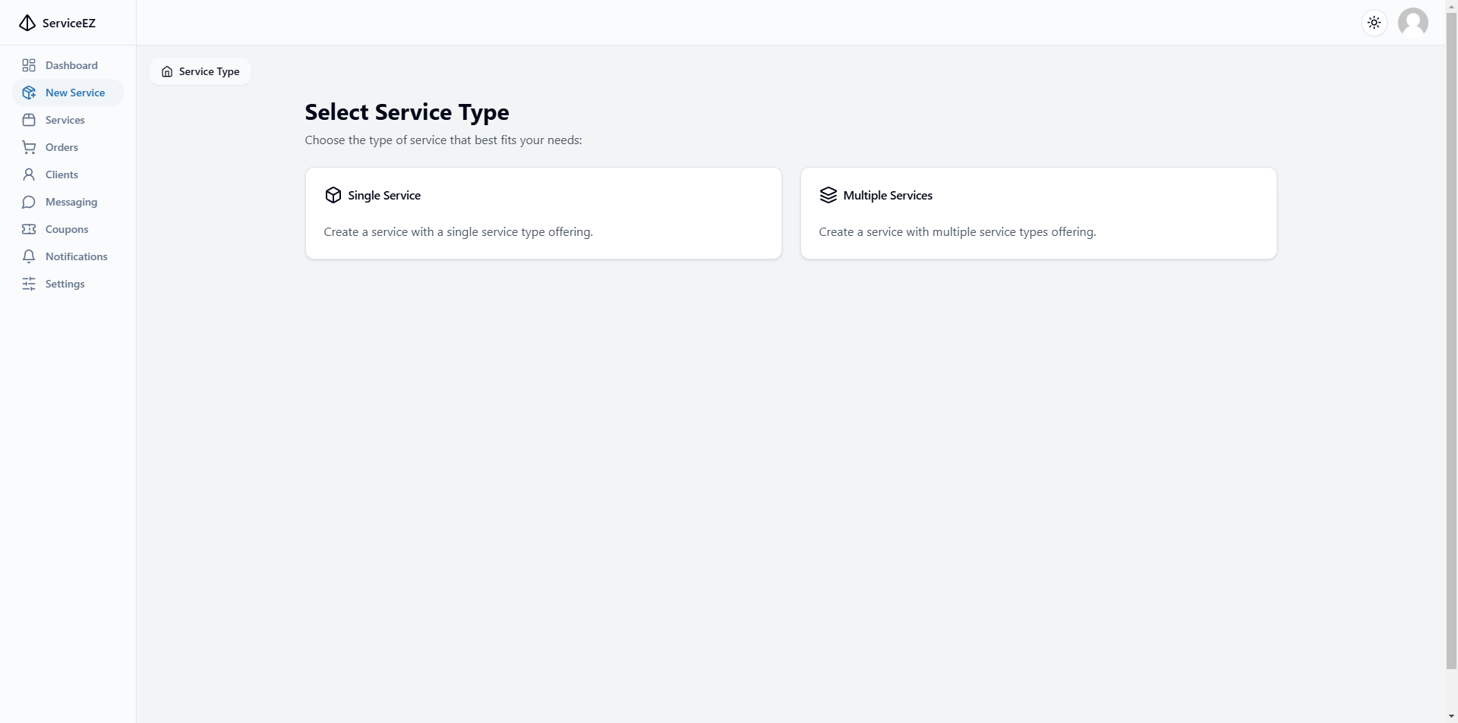Choose the Single Service card title
This screenshot has width=1458, height=723.
click(x=384, y=195)
